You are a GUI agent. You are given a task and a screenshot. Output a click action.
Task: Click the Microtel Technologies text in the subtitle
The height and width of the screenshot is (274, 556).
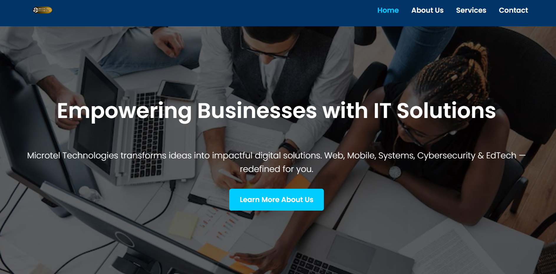pos(72,155)
